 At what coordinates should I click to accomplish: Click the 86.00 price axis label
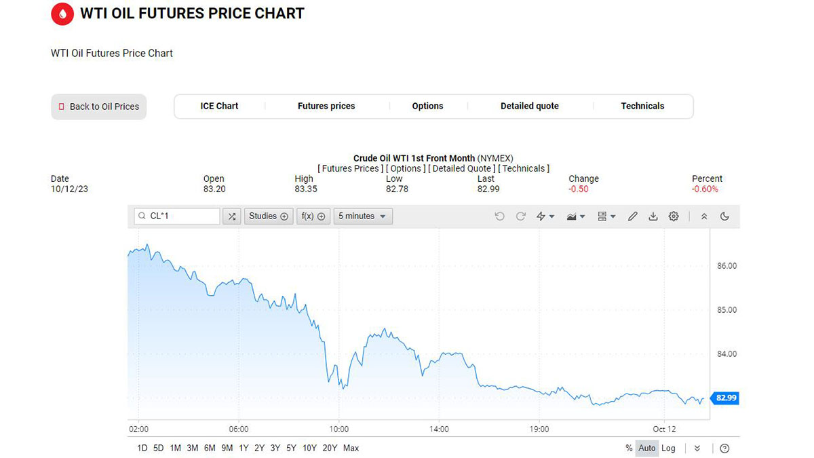coord(727,266)
